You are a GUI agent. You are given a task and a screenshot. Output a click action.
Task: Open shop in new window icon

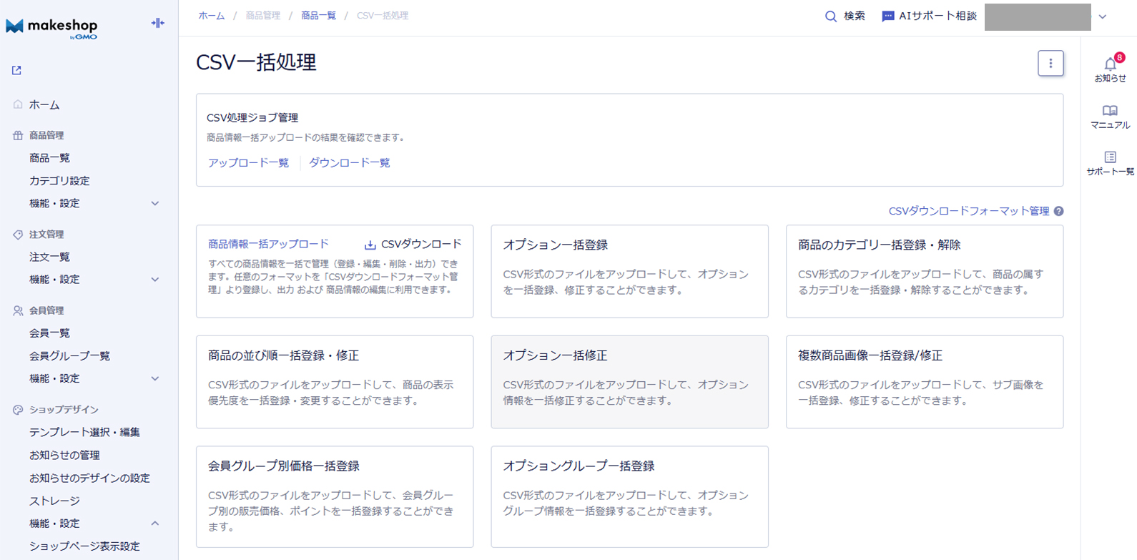(16, 70)
